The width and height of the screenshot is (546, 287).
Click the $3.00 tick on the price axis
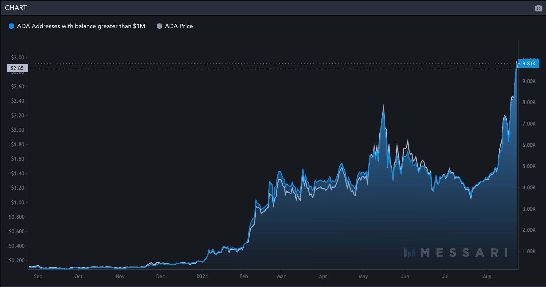pos(18,57)
